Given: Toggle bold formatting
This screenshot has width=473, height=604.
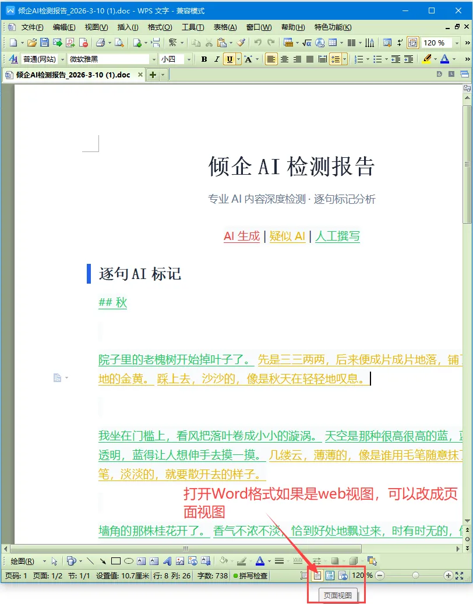Looking at the screenshot, I should pyautogui.click(x=204, y=59).
